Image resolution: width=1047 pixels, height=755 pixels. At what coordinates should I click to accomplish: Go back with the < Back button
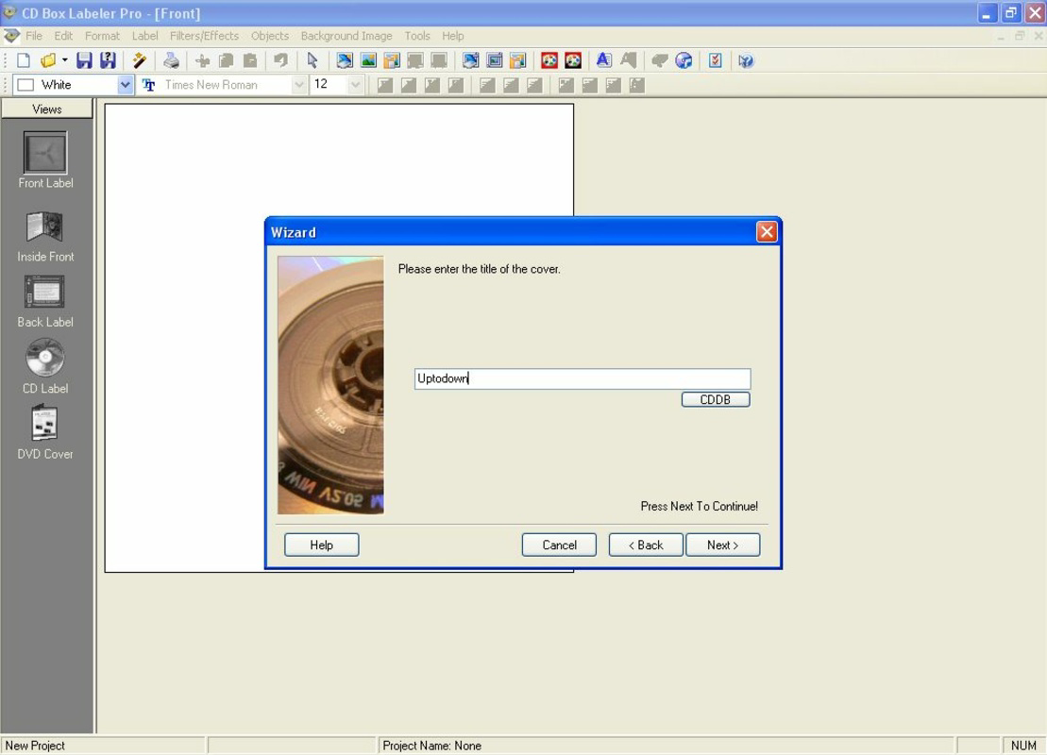tap(646, 545)
